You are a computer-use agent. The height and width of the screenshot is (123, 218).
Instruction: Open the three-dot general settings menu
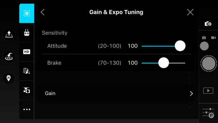coord(27,109)
